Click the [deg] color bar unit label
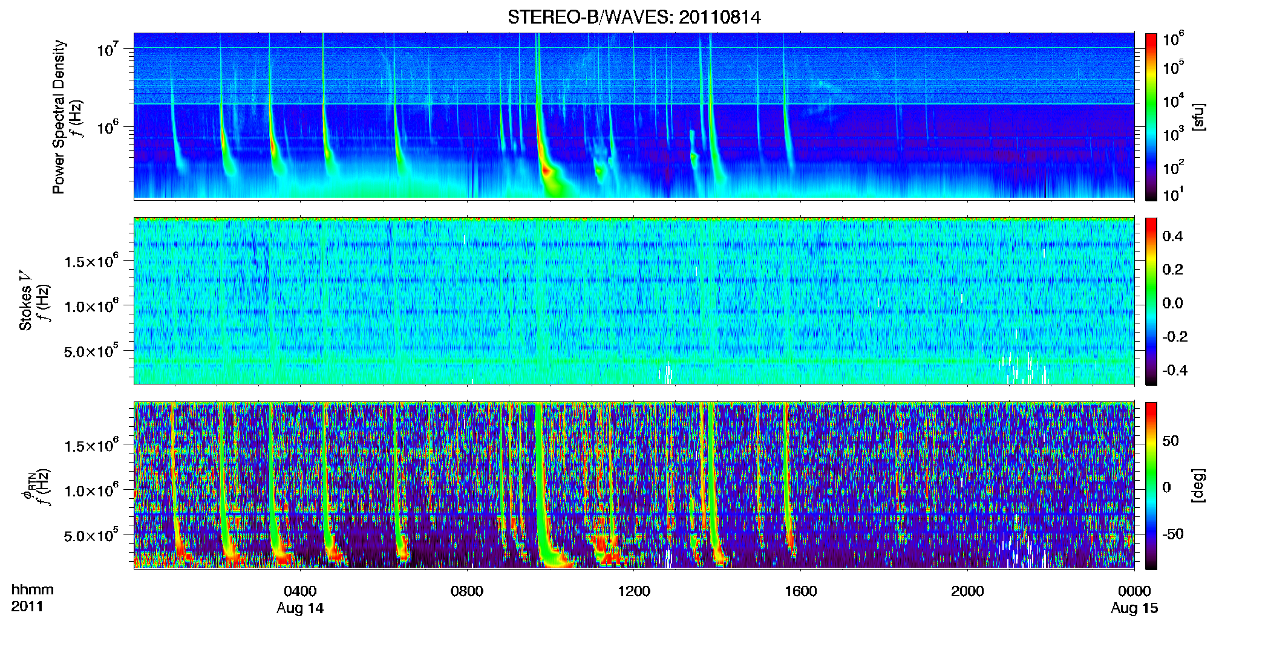1268x653 pixels. tap(1198, 486)
